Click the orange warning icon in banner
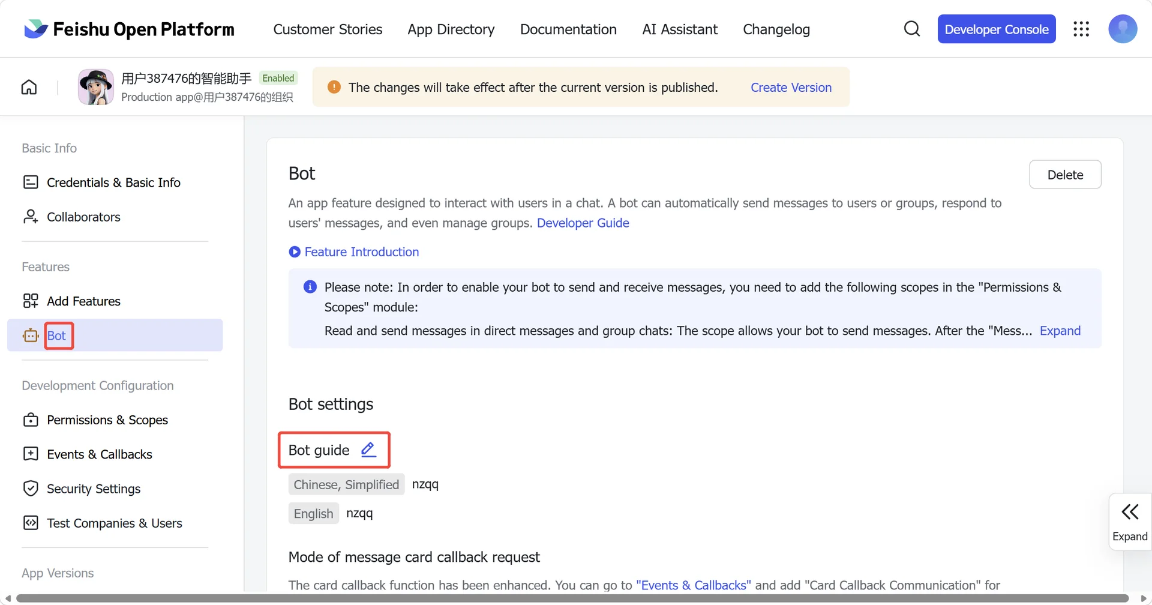Viewport: 1152px width, 605px height. [x=334, y=87]
